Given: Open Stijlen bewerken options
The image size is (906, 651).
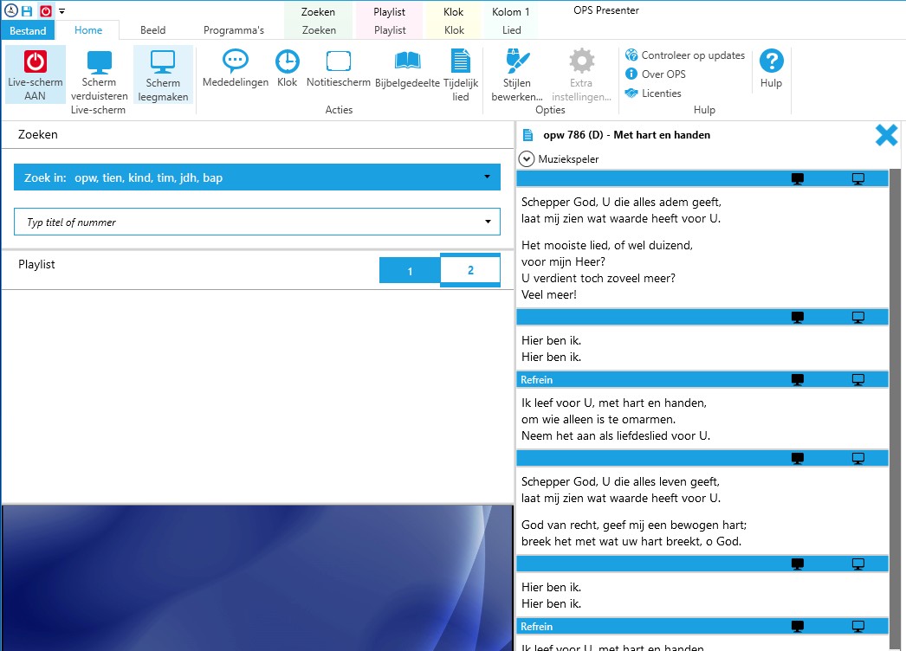Looking at the screenshot, I should (x=517, y=75).
